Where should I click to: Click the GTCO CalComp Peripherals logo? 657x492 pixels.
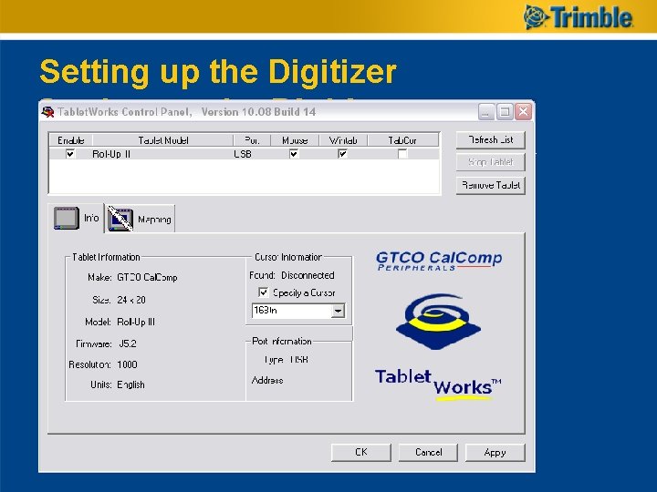(439, 261)
